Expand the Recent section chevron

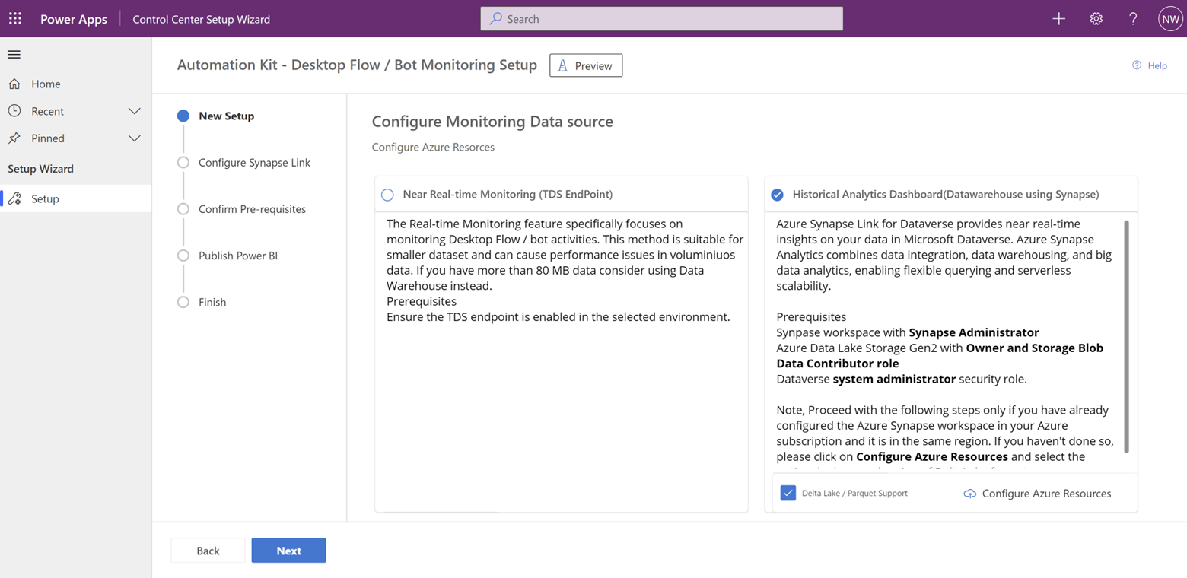(135, 111)
